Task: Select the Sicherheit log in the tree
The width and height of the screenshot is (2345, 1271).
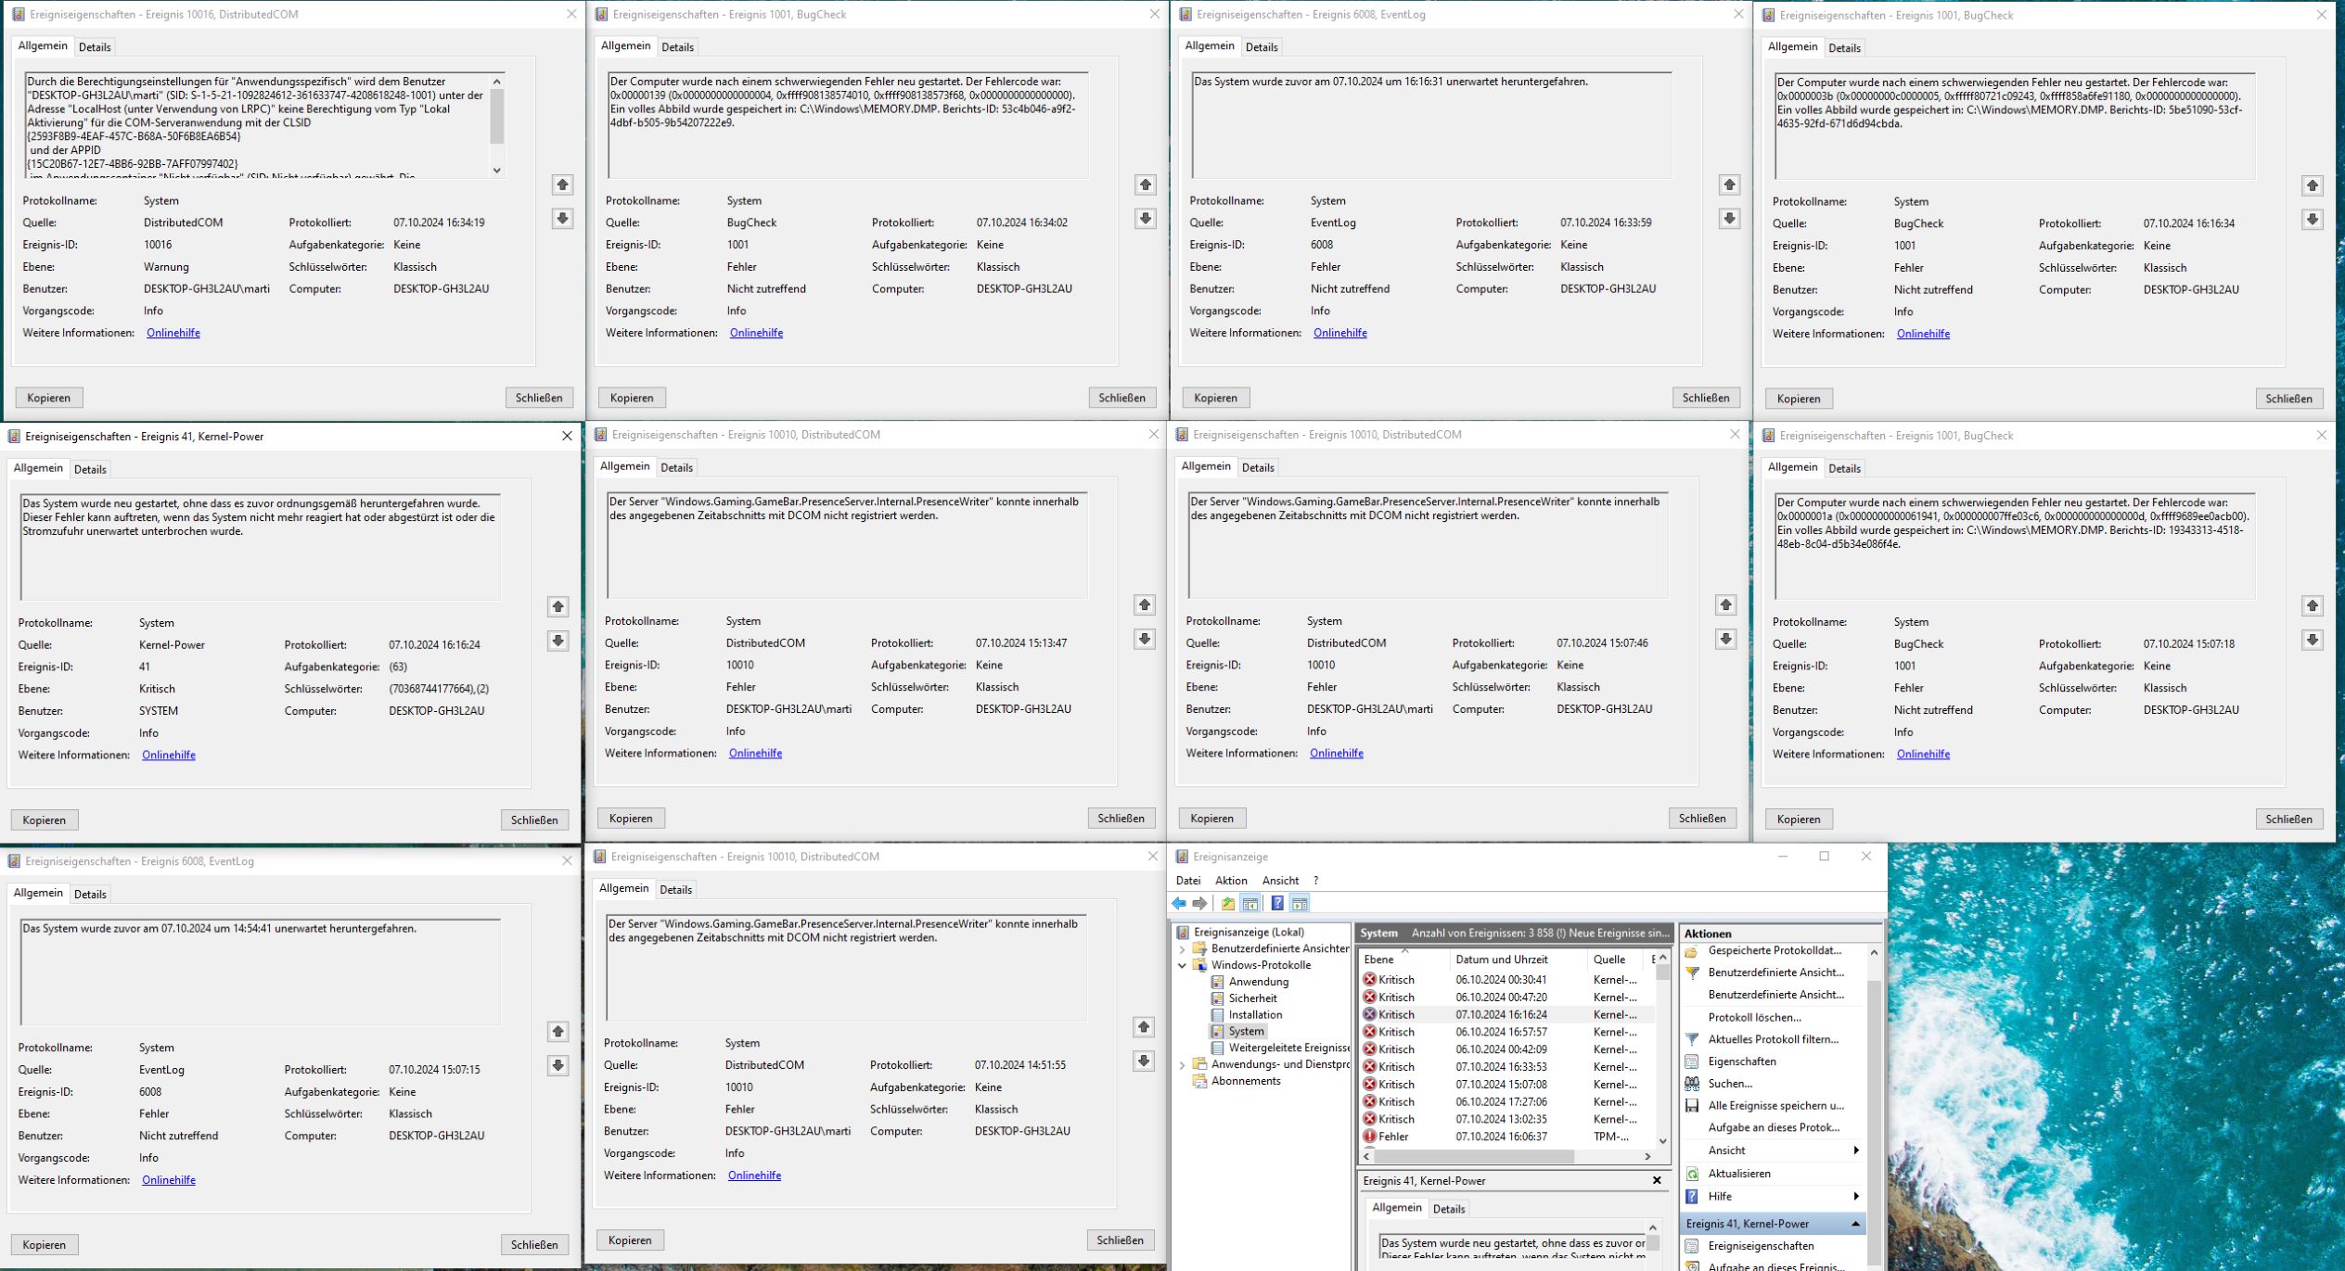Action: (x=1252, y=998)
